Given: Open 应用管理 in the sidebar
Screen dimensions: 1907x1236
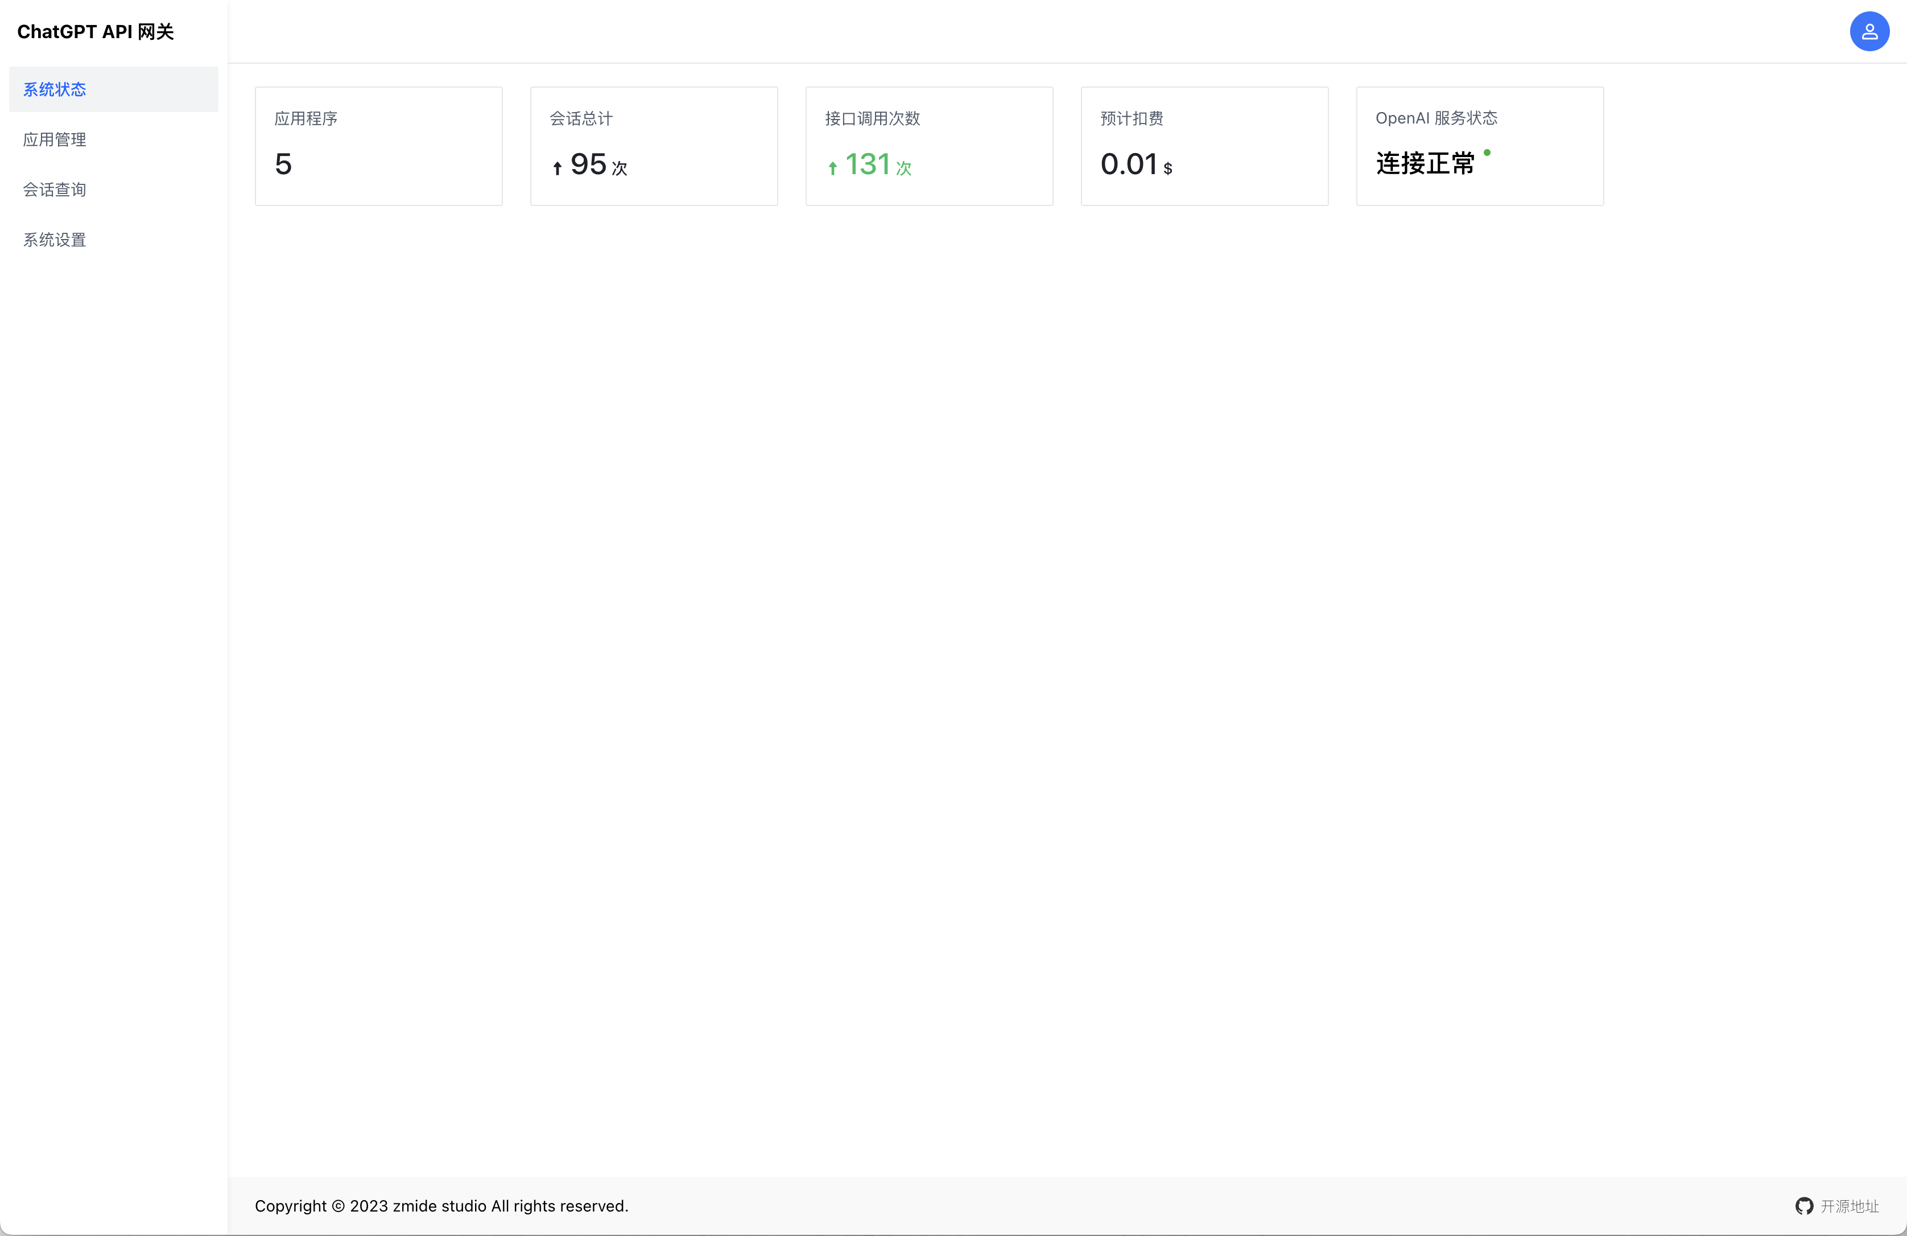Looking at the screenshot, I should [55, 139].
